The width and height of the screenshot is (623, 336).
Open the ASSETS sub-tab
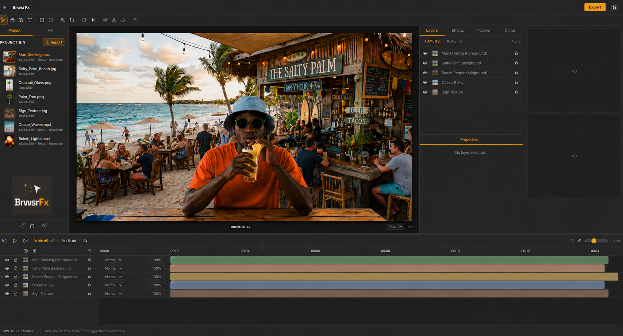click(x=454, y=41)
